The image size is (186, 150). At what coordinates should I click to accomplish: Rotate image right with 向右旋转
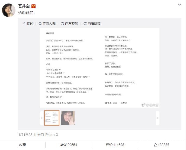(92, 24)
